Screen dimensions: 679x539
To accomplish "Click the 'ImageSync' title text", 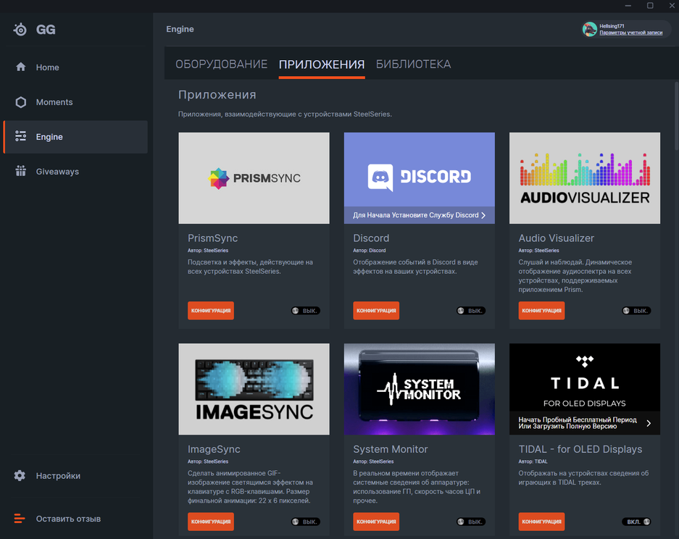I will [x=214, y=449].
